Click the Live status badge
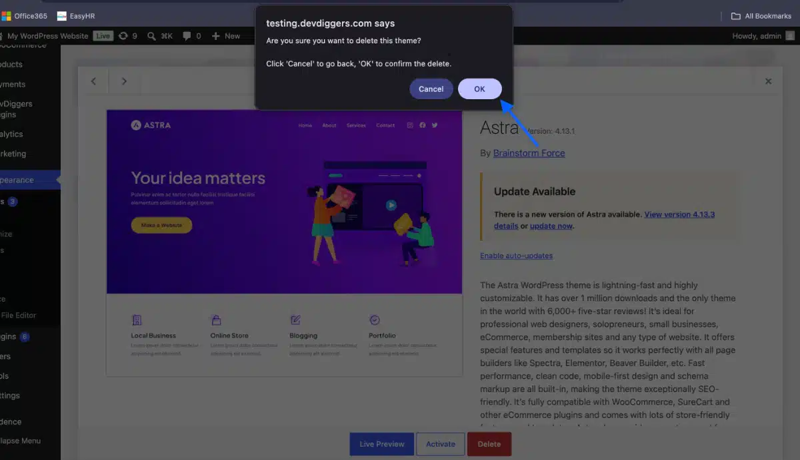 [x=103, y=36]
